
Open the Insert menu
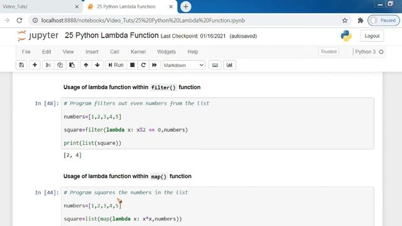point(92,51)
